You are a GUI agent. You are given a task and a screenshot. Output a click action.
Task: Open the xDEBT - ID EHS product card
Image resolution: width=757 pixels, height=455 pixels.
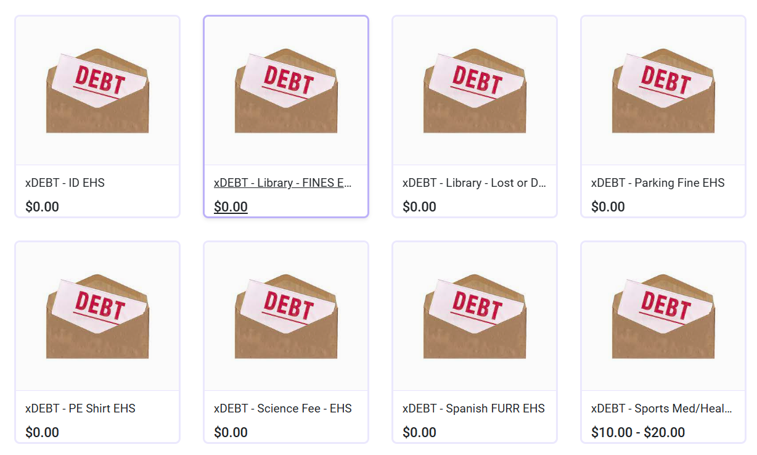pos(97,89)
